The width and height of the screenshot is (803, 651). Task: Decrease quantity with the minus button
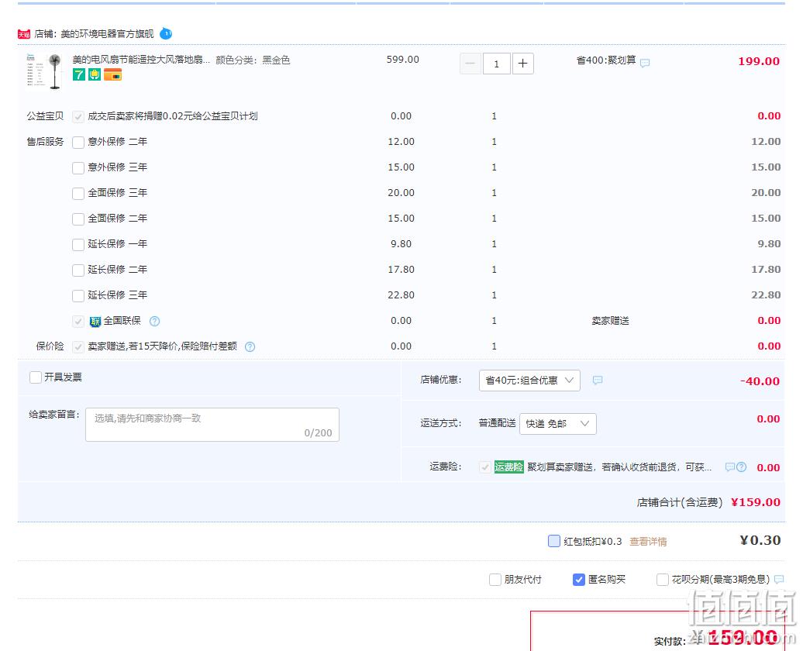click(x=470, y=64)
